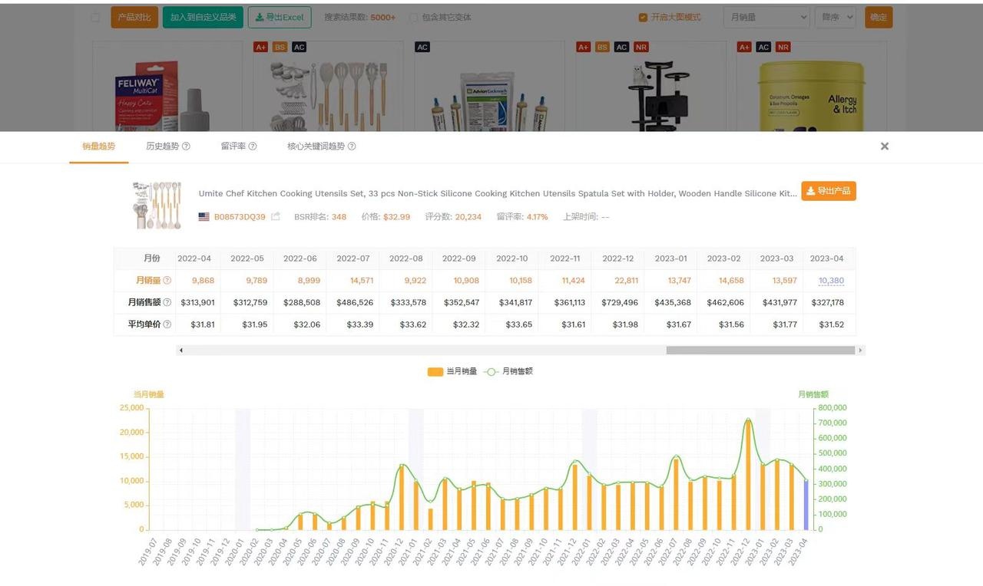Click the 确定 button
The width and height of the screenshot is (983, 586).
coord(879,17)
